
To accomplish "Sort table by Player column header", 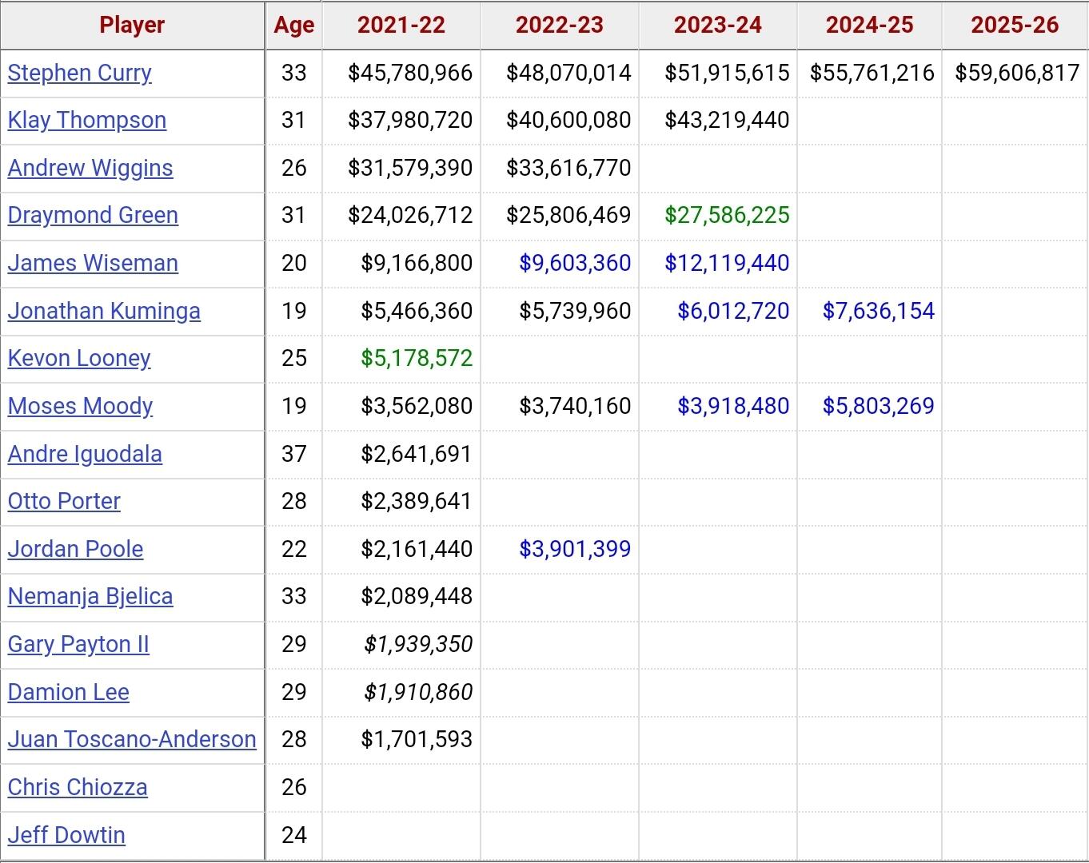I will coord(132,25).
